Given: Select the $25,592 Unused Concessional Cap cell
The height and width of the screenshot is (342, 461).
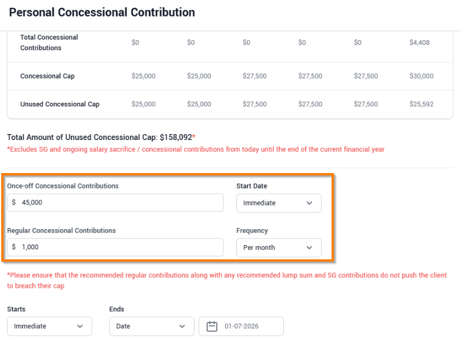Looking at the screenshot, I should (421, 104).
